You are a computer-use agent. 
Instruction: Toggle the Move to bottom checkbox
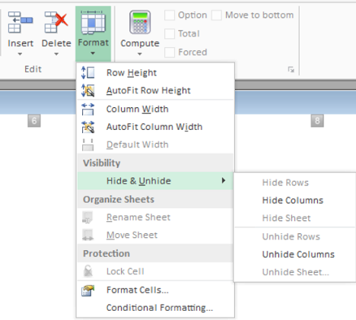pos(217,15)
